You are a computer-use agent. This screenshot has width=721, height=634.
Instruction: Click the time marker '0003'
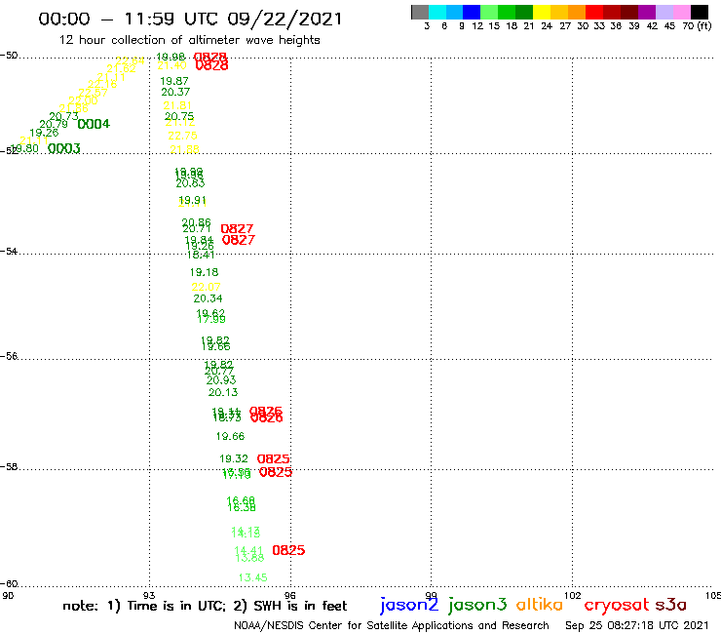click(64, 148)
